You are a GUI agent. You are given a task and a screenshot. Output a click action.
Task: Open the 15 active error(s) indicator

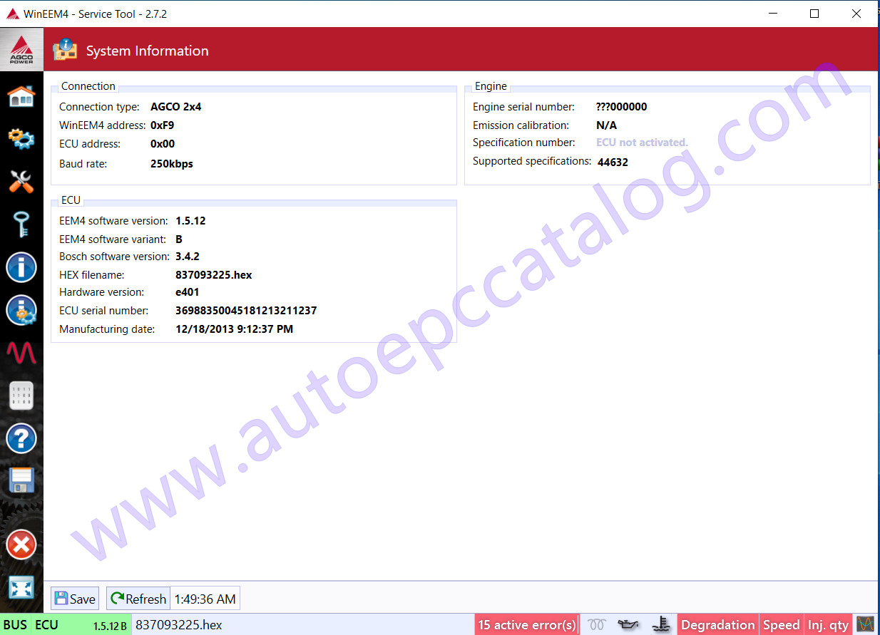click(526, 625)
